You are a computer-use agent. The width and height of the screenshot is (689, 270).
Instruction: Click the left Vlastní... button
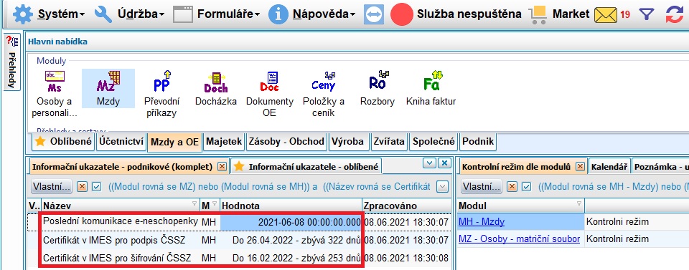point(52,187)
